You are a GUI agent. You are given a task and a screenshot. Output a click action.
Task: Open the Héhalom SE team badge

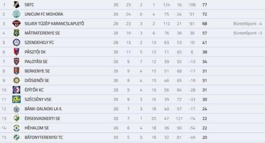(16, 128)
